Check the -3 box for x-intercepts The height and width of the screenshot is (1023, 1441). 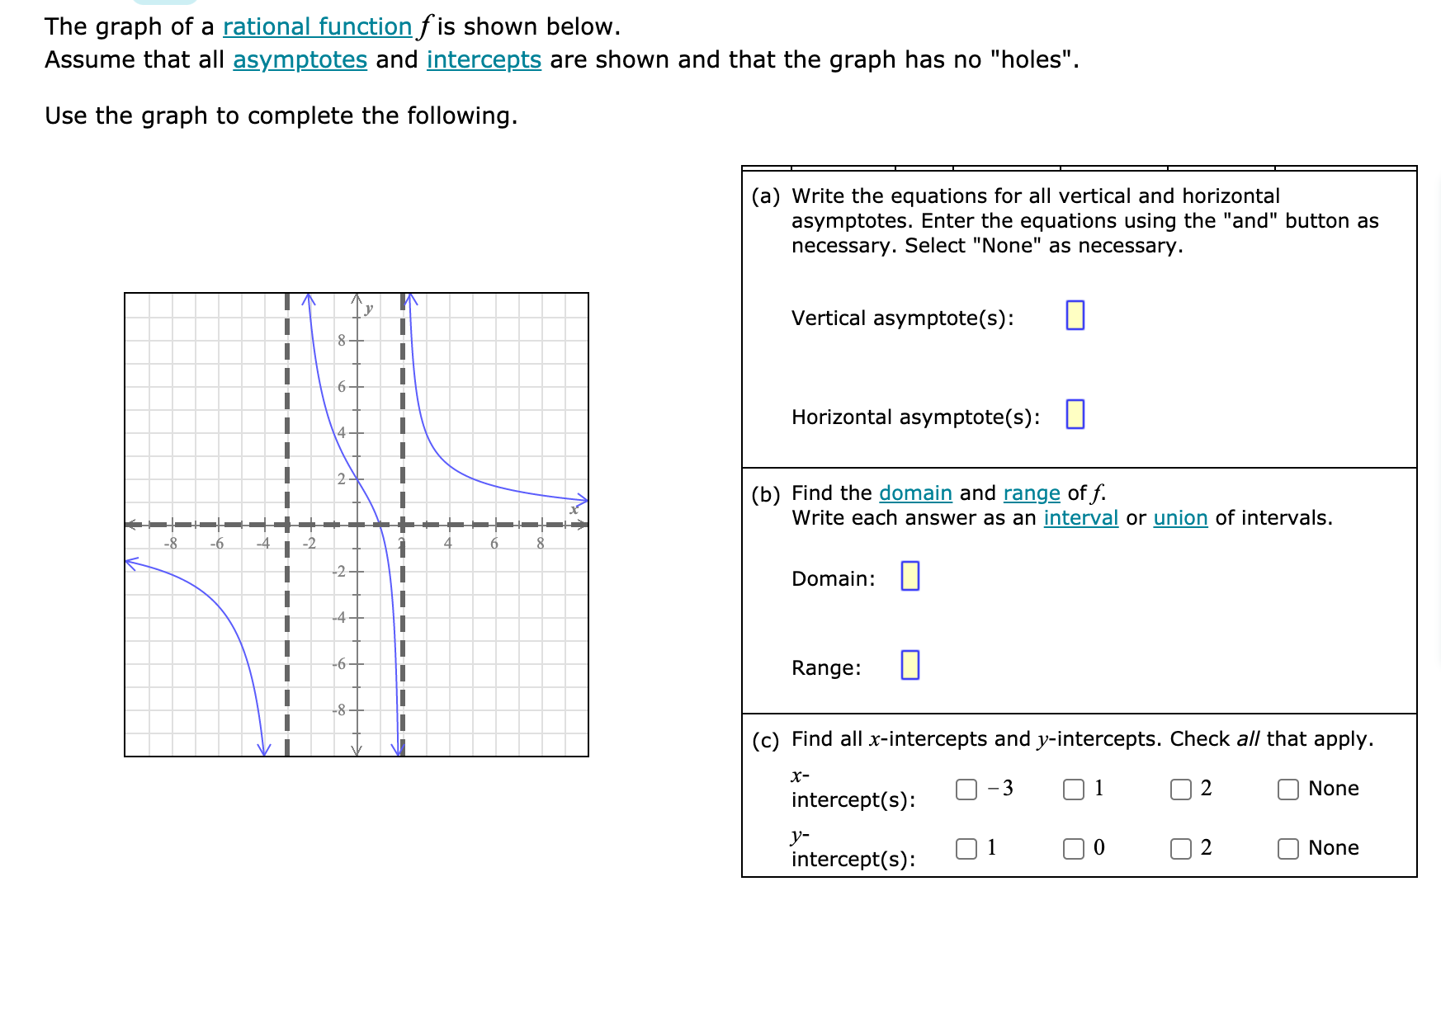click(x=966, y=790)
